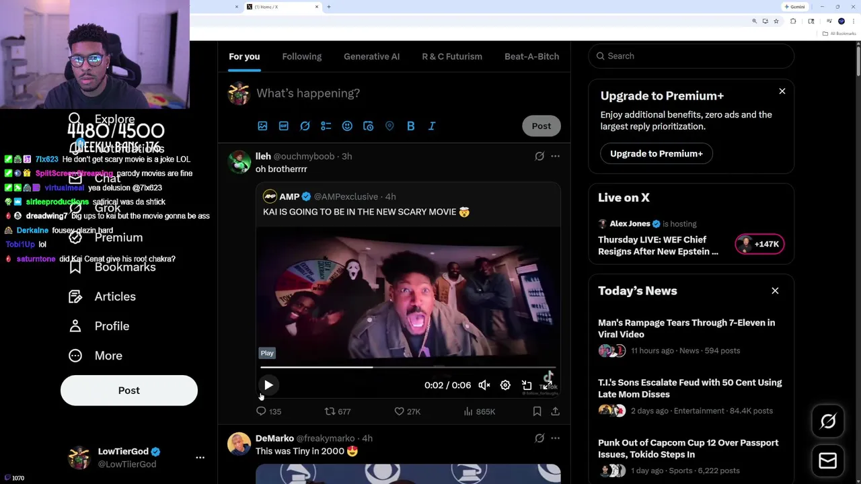Repost lleh's post showing 677 reposts
This screenshot has width=861, height=484.
338,411
